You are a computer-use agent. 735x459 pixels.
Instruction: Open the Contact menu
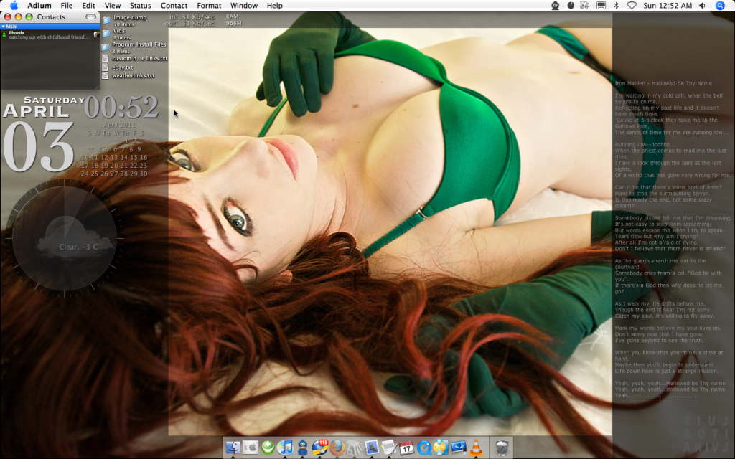(x=174, y=5)
